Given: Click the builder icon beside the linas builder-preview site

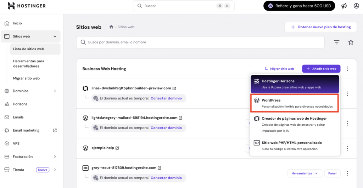Looking at the screenshot, I should click(x=85, y=88).
